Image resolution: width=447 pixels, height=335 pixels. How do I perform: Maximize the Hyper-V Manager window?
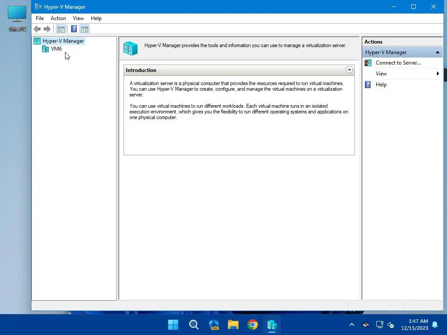pos(413,7)
